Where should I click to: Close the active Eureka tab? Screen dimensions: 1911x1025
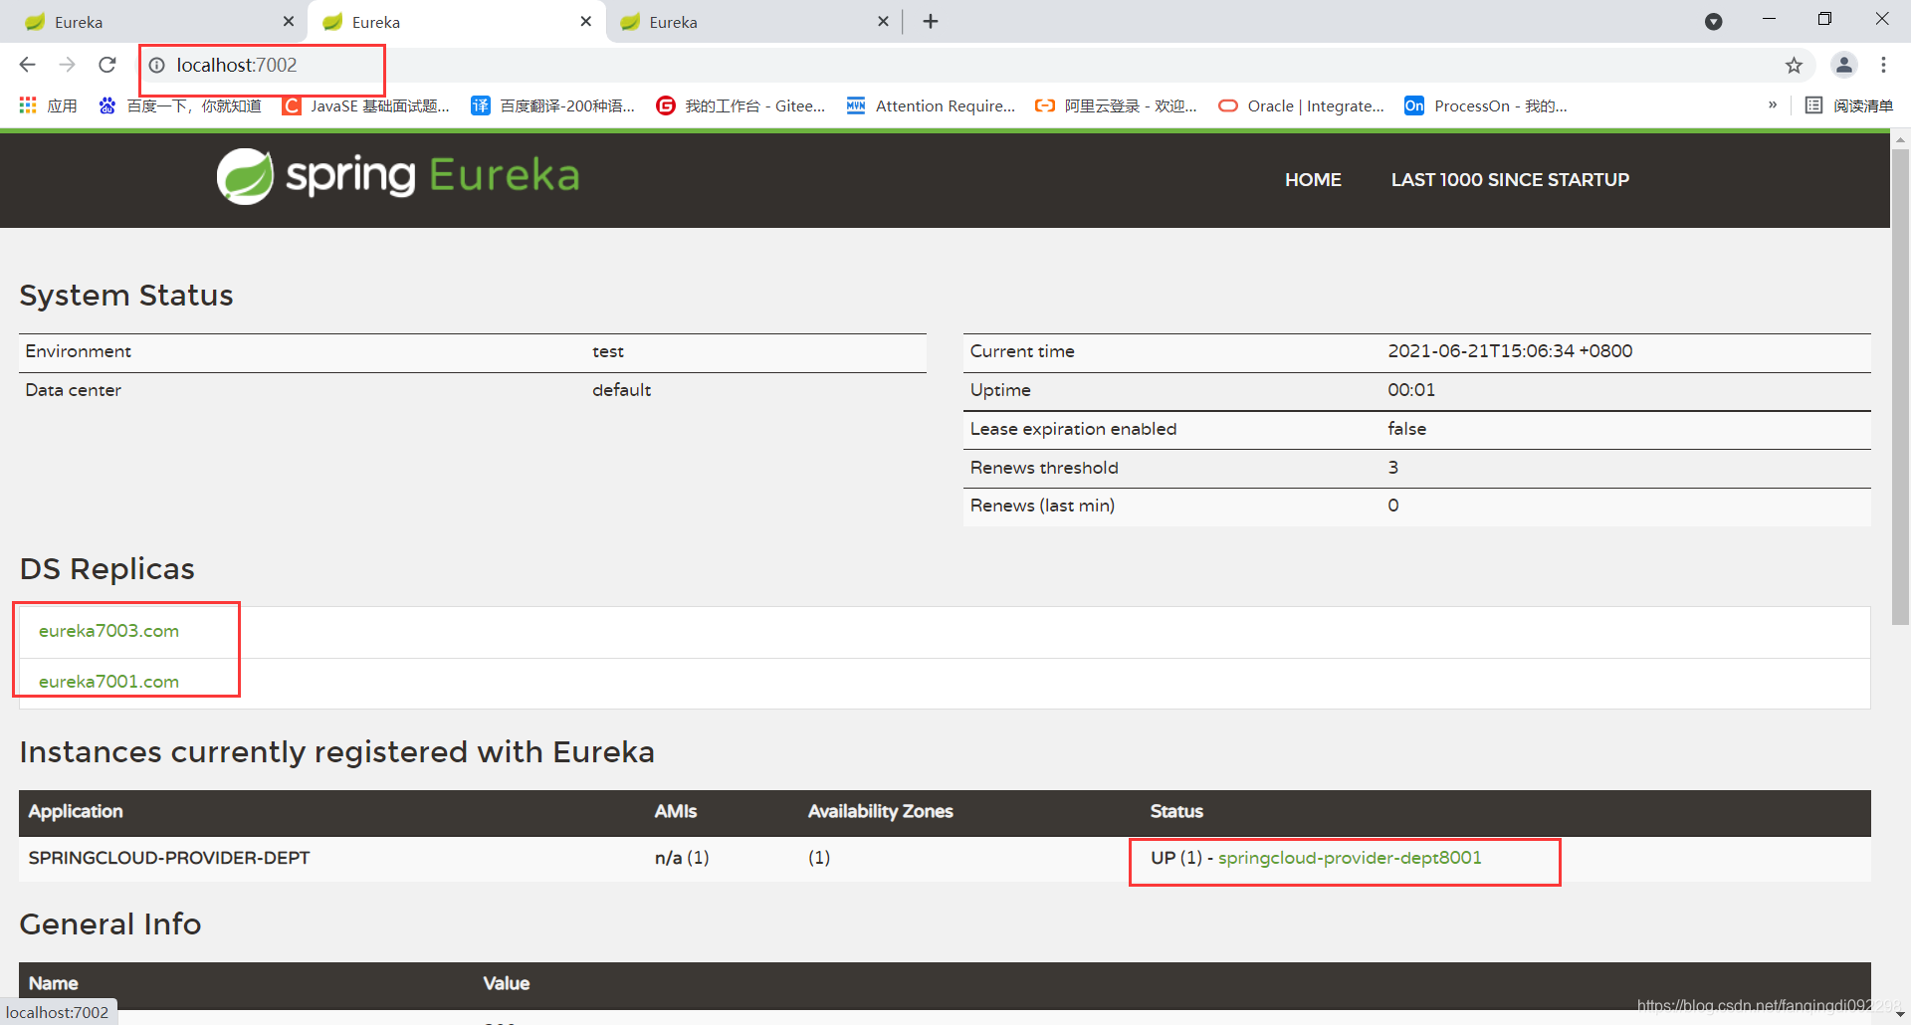(586, 21)
